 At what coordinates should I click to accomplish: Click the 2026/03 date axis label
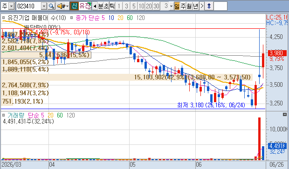coord(11,164)
